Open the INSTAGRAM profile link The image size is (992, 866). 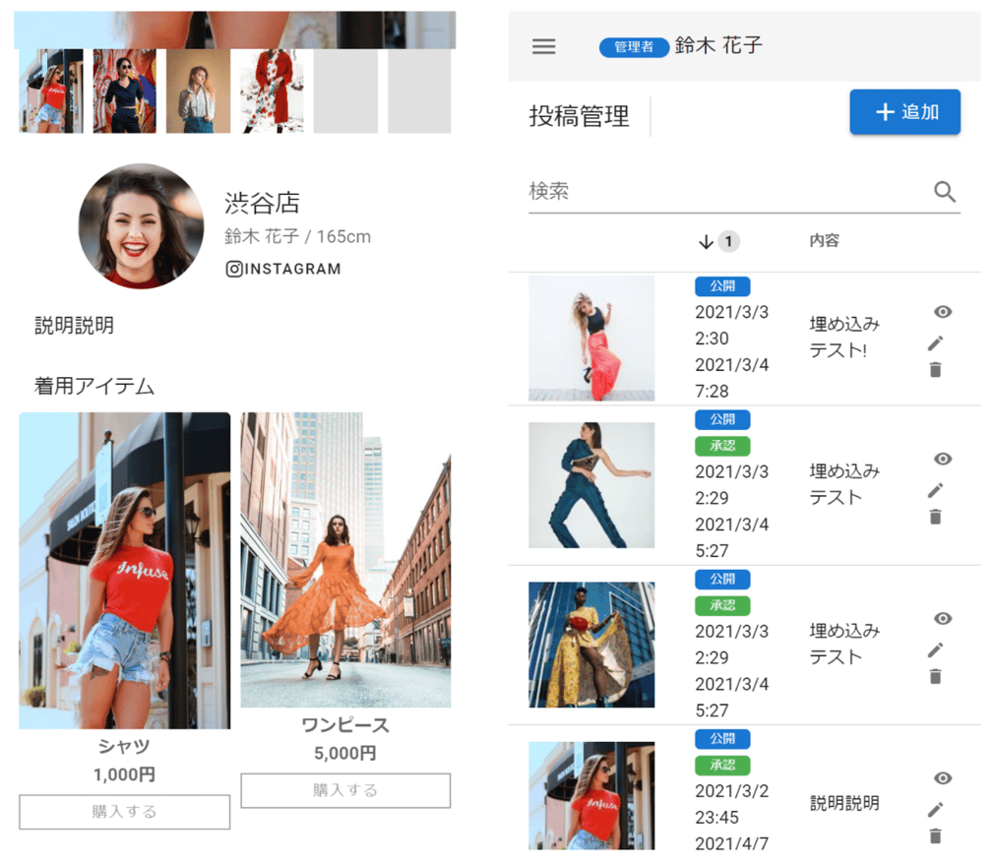[283, 269]
